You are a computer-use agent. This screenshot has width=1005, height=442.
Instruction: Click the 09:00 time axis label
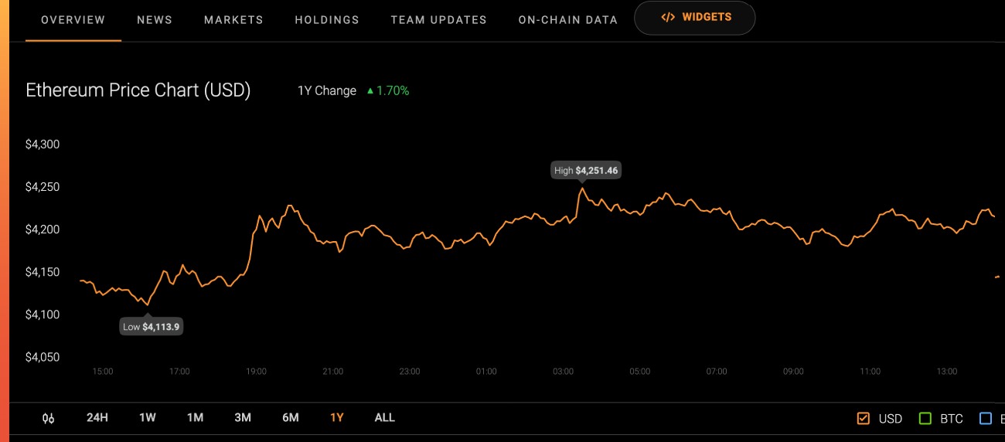tap(793, 372)
